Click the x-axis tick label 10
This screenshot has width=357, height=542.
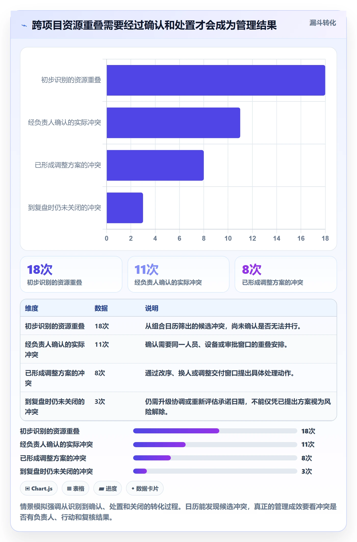pos(228,238)
